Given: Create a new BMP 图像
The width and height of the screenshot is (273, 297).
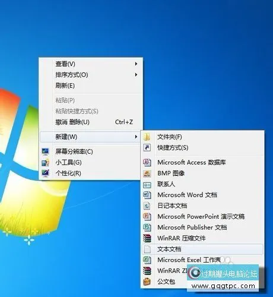Looking at the screenshot, I should tap(202, 173).
